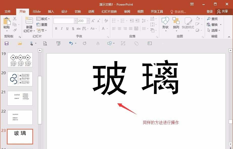The width and height of the screenshot is (233, 149).
Task: Click the Save icon on Quick Access Toolbar
Action: tap(6, 43)
